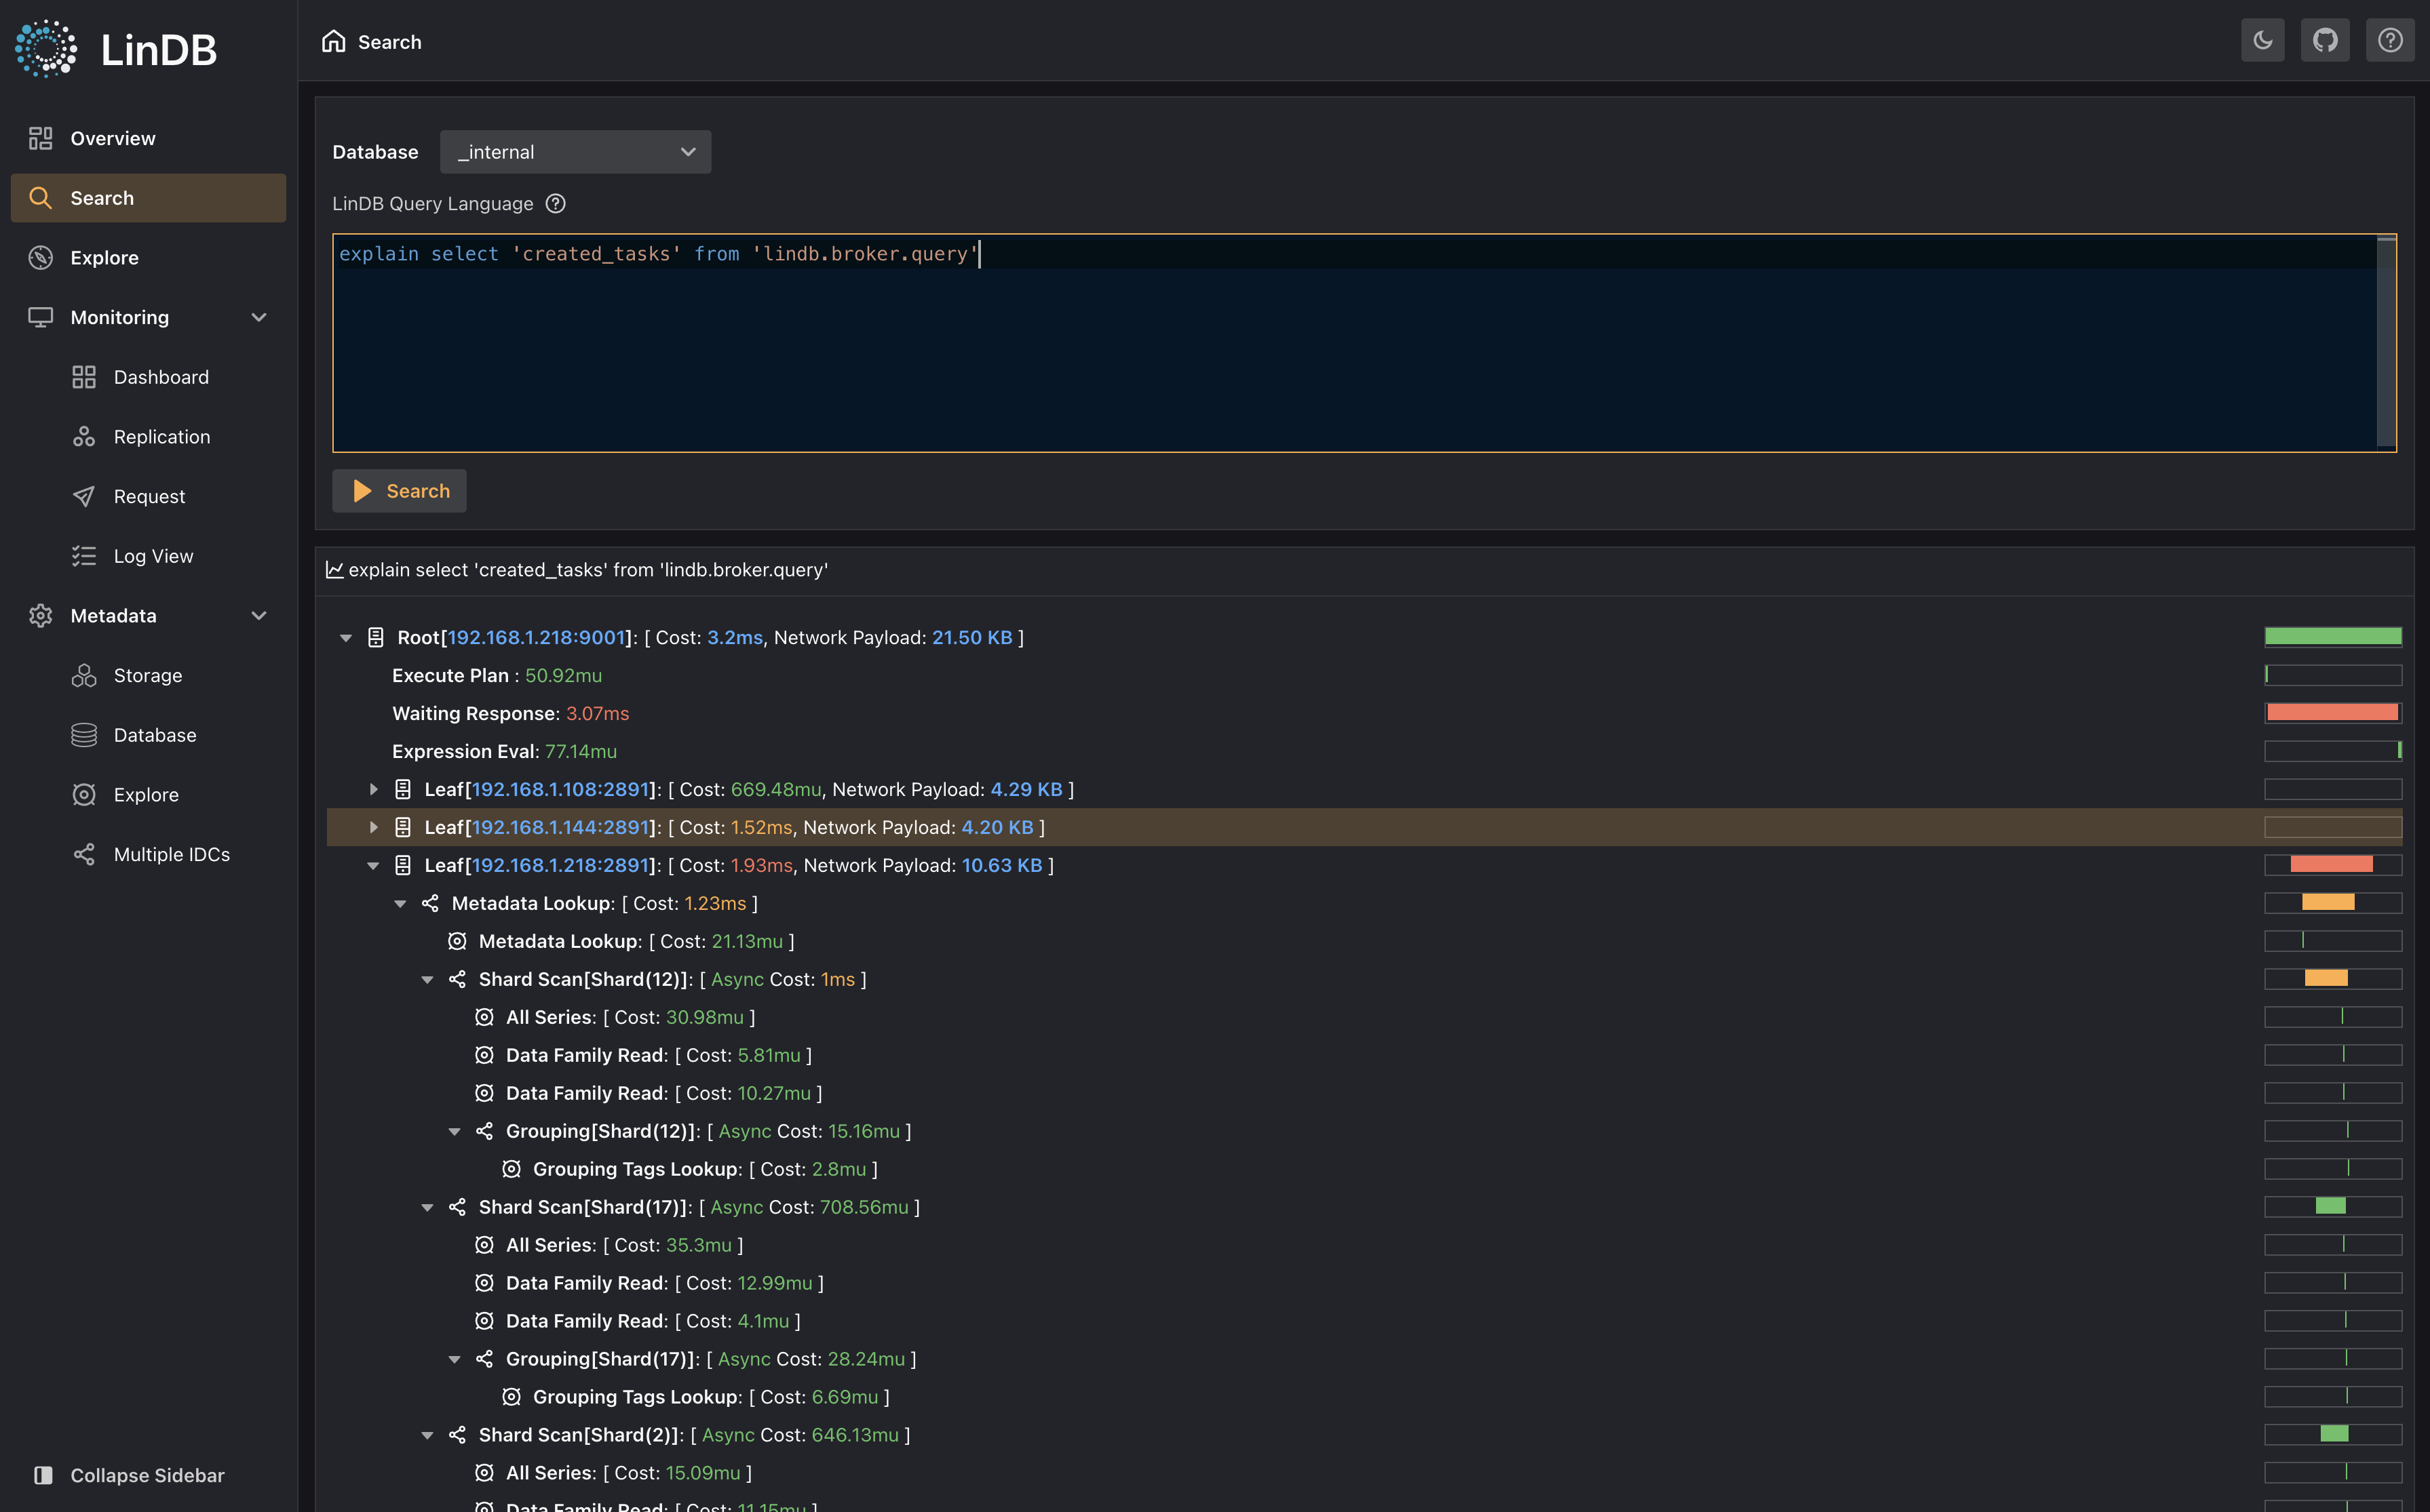Open Storage under Metadata

[x=147, y=675]
